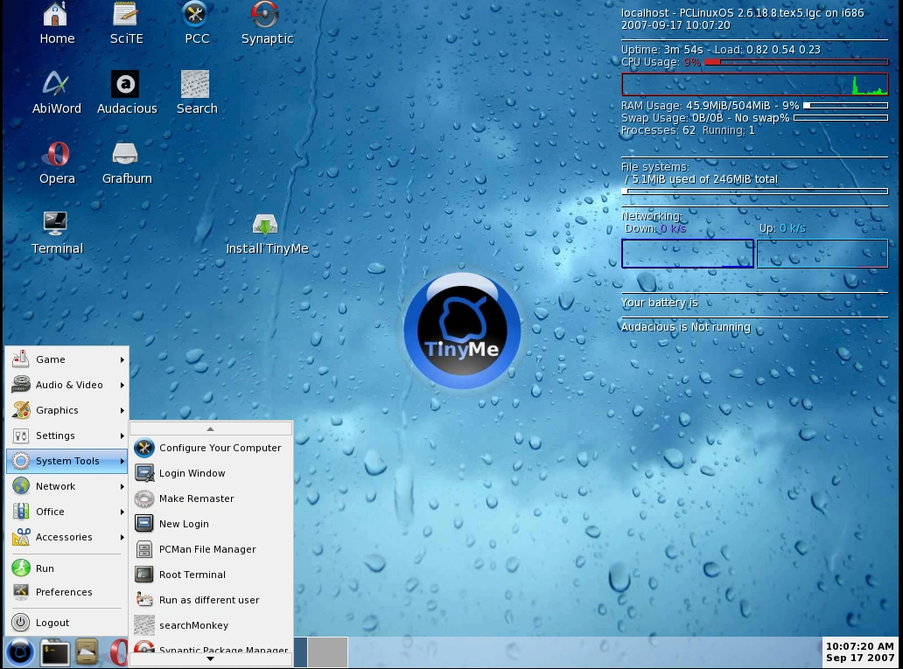Expand the Game submenu

[x=66, y=359]
